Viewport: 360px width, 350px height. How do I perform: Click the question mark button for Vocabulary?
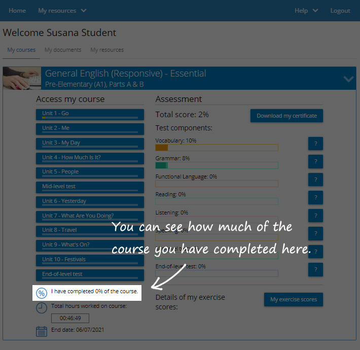[315, 144]
